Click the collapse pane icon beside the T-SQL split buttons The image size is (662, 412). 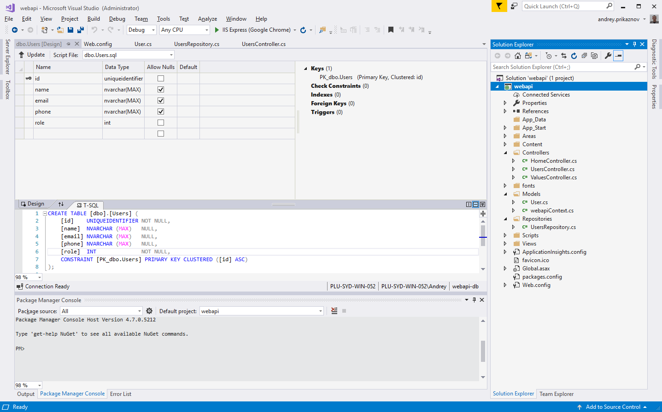point(482,204)
